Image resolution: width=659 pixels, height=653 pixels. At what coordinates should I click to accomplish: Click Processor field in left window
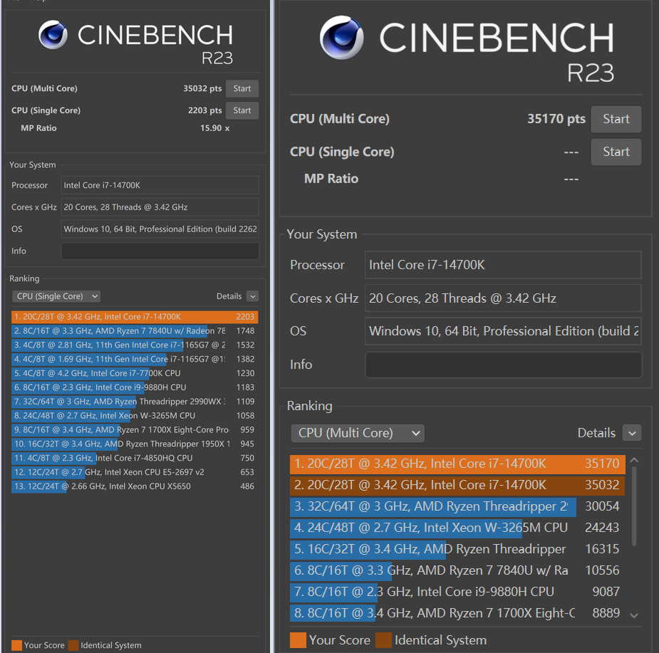160,185
